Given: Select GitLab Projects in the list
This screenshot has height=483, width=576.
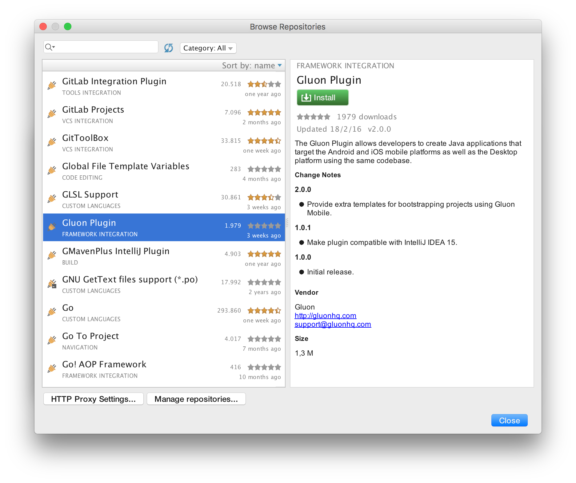Looking at the screenshot, I should [164, 114].
